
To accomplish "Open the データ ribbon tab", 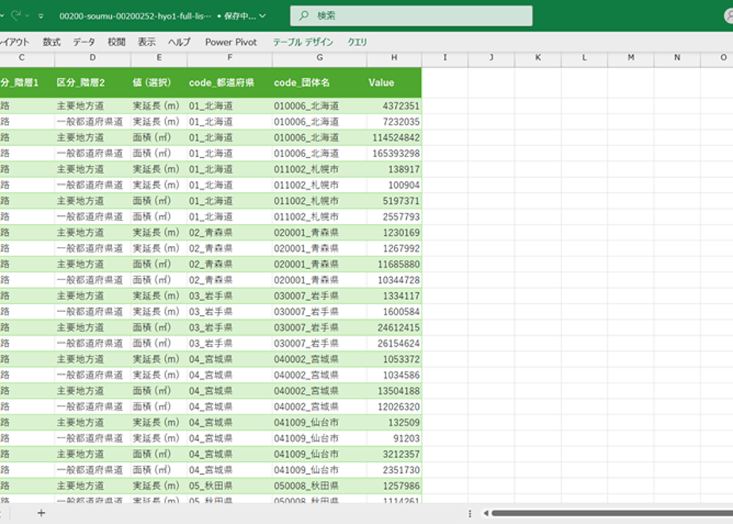I will [83, 42].
